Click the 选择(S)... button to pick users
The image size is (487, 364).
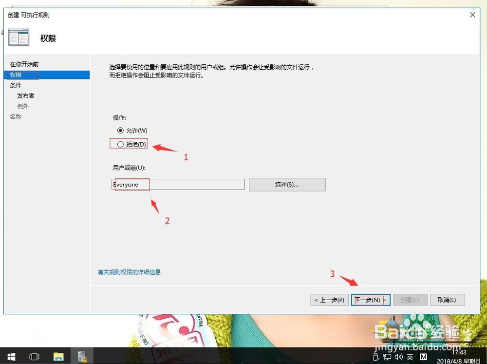287,184
